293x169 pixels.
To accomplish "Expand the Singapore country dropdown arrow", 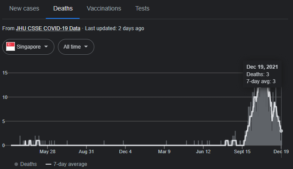I will 46,47.
